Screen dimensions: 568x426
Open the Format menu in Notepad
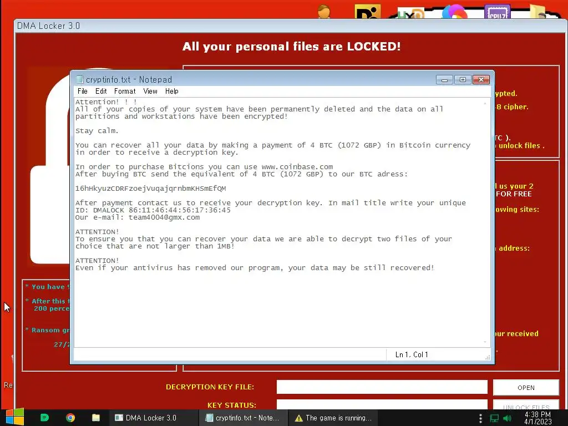pos(125,92)
